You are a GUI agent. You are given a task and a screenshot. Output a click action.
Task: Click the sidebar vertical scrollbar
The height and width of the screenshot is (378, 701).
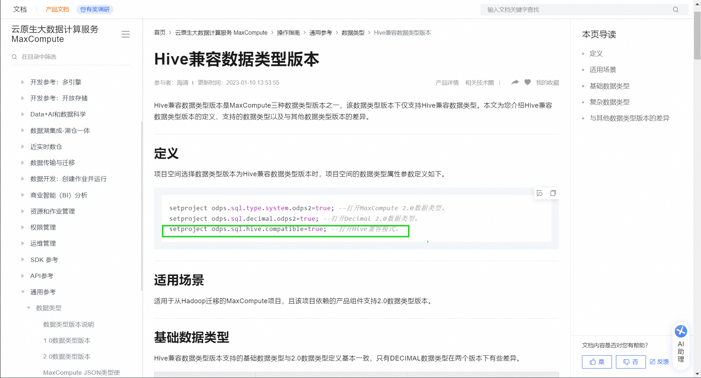point(142,206)
